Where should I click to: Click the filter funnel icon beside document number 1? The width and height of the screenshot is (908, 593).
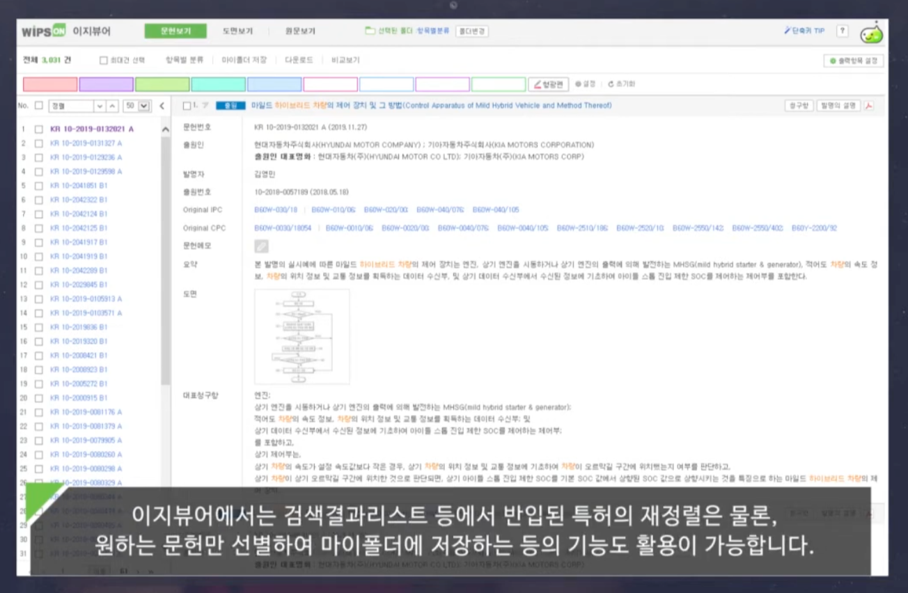tap(205, 106)
